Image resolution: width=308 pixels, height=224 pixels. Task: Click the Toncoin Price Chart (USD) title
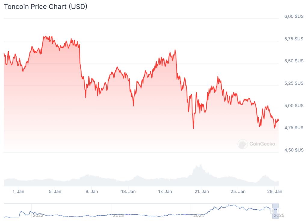(45, 7)
